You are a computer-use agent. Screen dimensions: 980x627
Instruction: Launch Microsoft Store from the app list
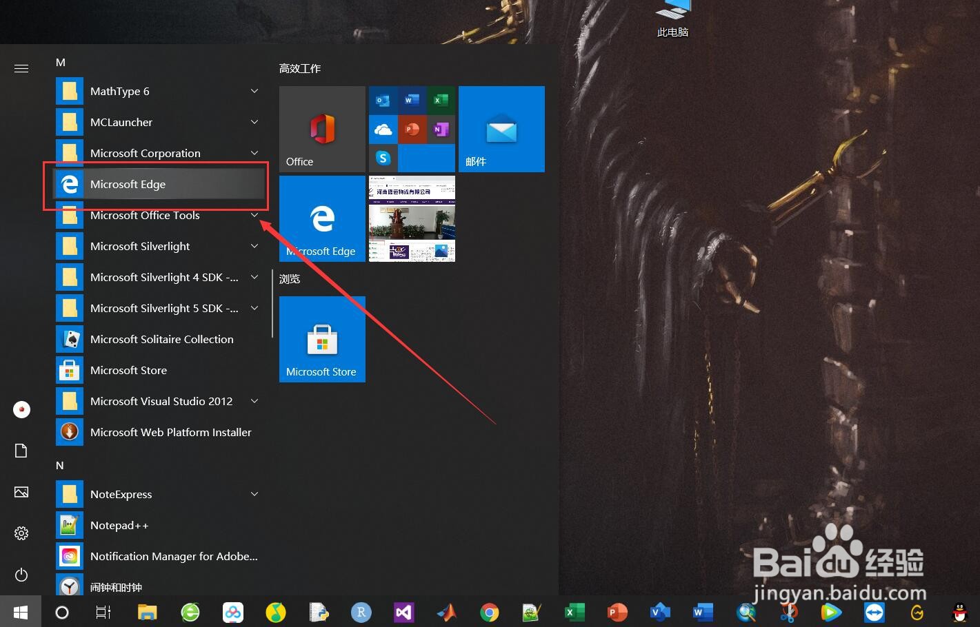[160, 370]
